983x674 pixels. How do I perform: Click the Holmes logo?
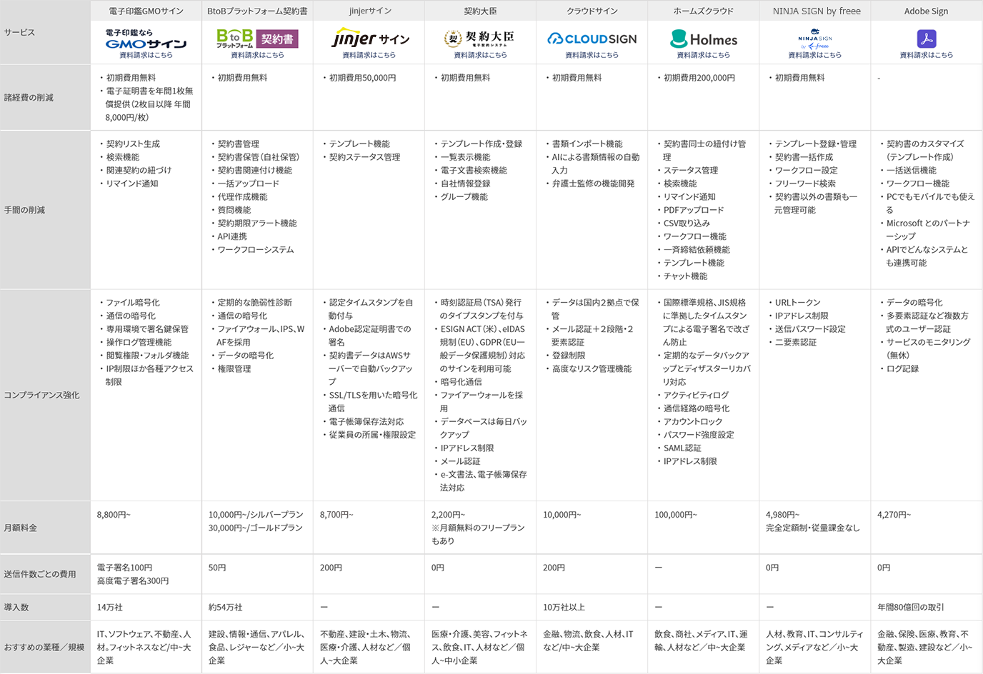coord(704,39)
